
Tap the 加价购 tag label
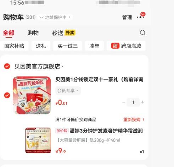(62, 131)
